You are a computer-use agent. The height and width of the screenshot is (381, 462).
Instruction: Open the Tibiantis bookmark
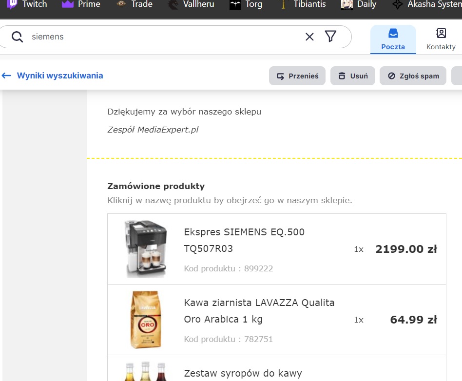[303, 4]
